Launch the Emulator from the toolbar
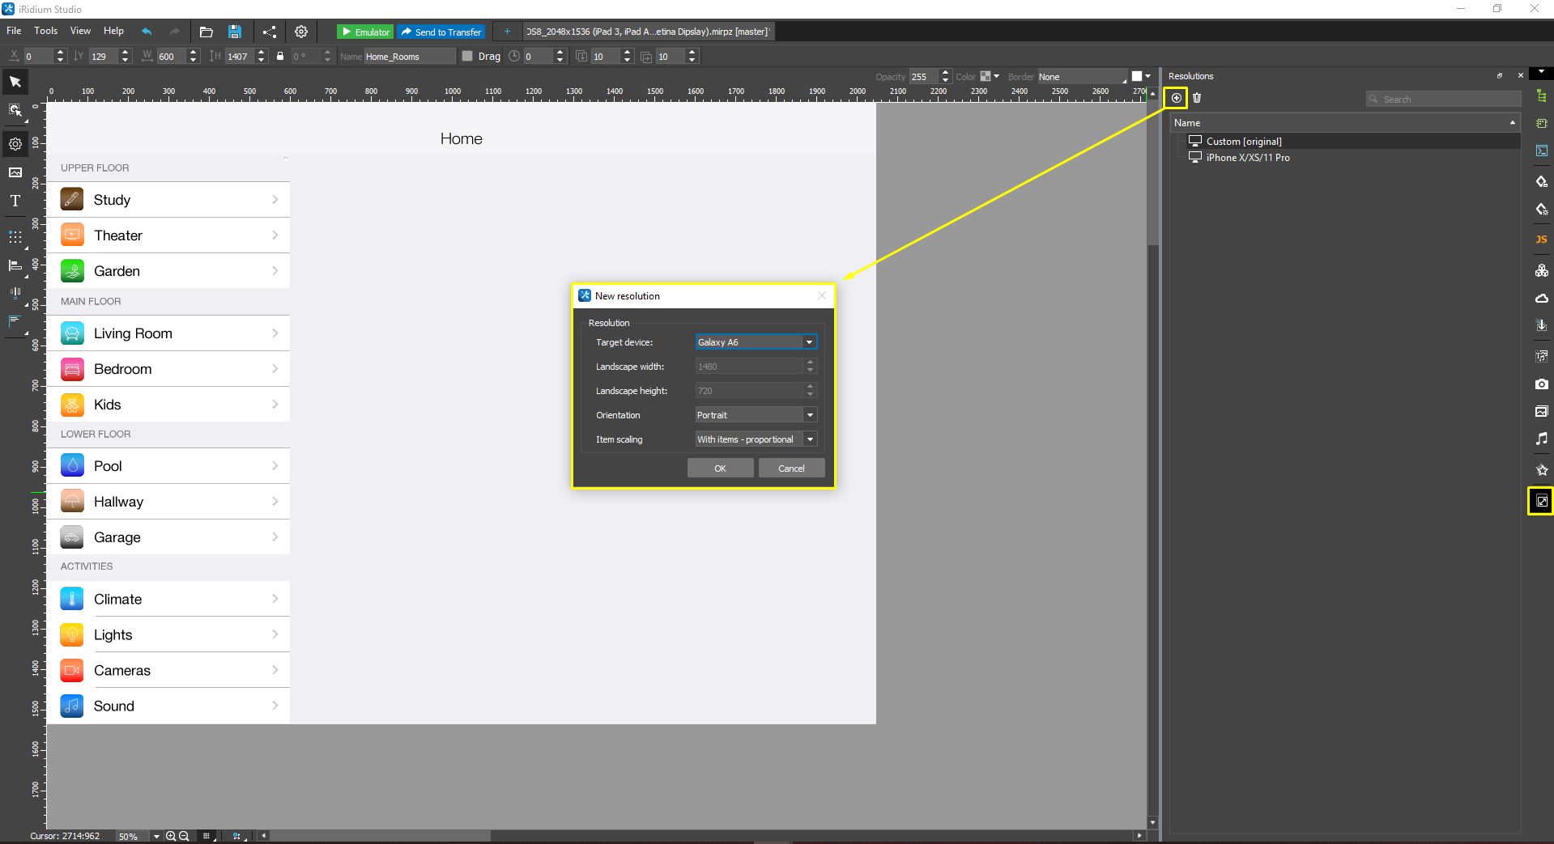 click(364, 32)
